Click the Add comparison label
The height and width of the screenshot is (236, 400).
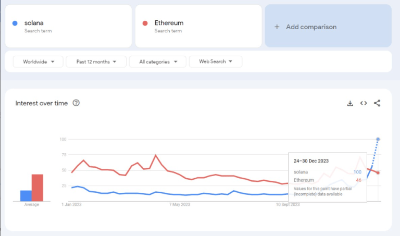pos(311,27)
